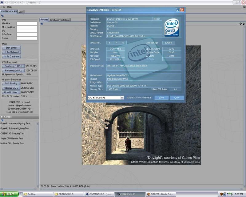Select the Pictures tab

[44, 20]
